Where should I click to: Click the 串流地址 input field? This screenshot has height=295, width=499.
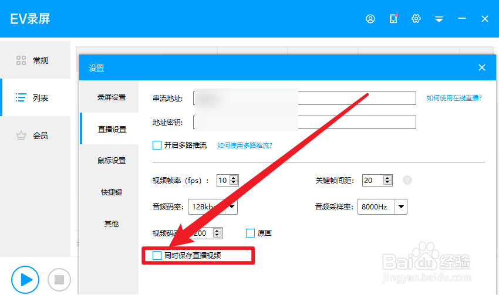pyautogui.click(x=305, y=98)
